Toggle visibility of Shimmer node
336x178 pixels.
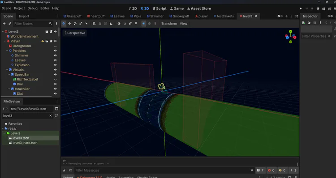[55, 55]
